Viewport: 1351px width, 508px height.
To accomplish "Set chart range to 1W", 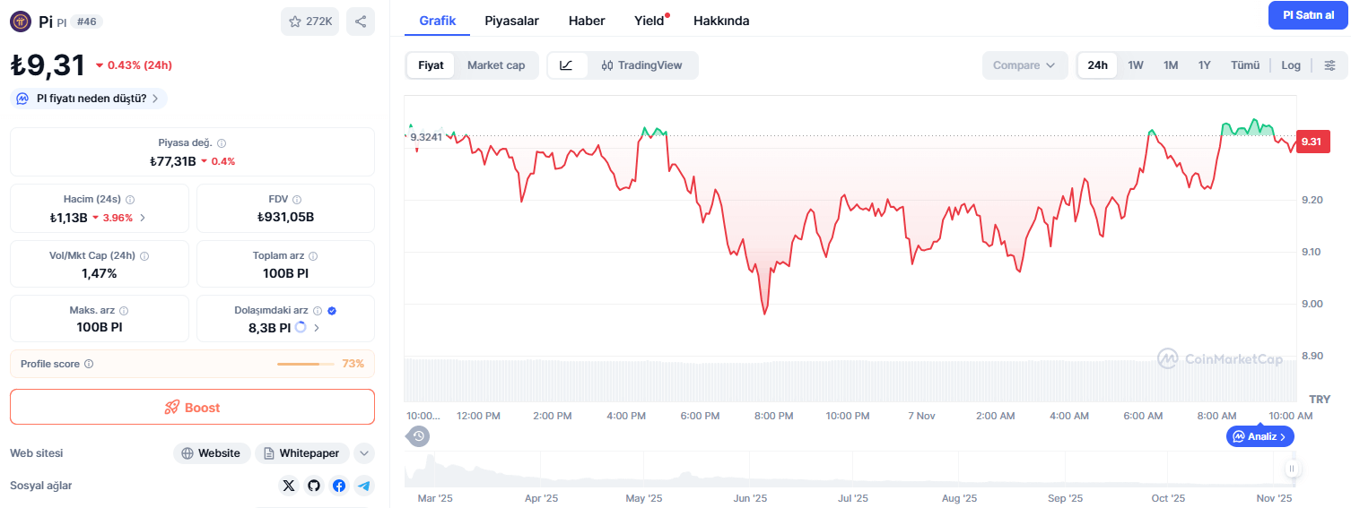I will tap(1136, 65).
